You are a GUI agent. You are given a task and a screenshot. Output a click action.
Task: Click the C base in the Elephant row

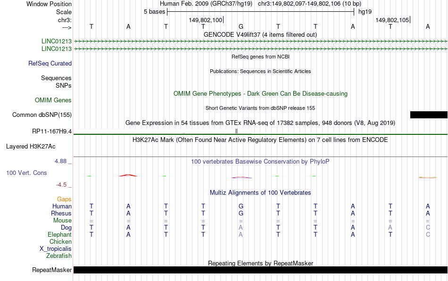(428, 234)
